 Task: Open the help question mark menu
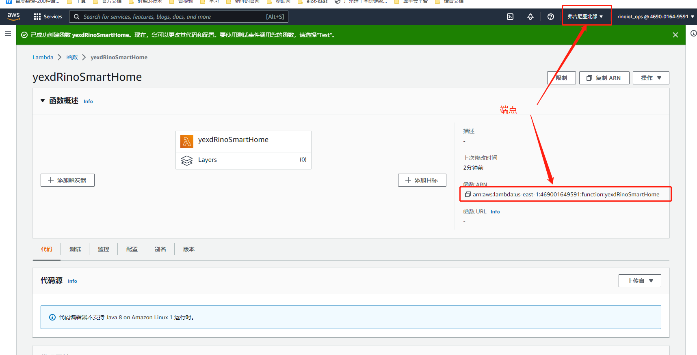tap(551, 17)
